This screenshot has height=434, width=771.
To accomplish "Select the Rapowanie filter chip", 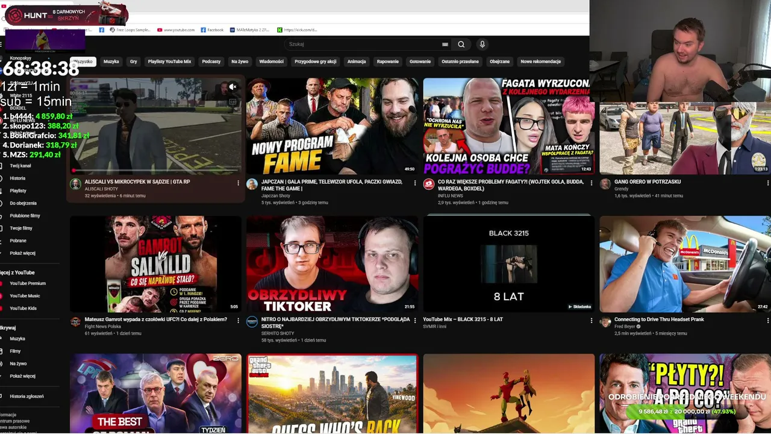I will click(x=388, y=61).
